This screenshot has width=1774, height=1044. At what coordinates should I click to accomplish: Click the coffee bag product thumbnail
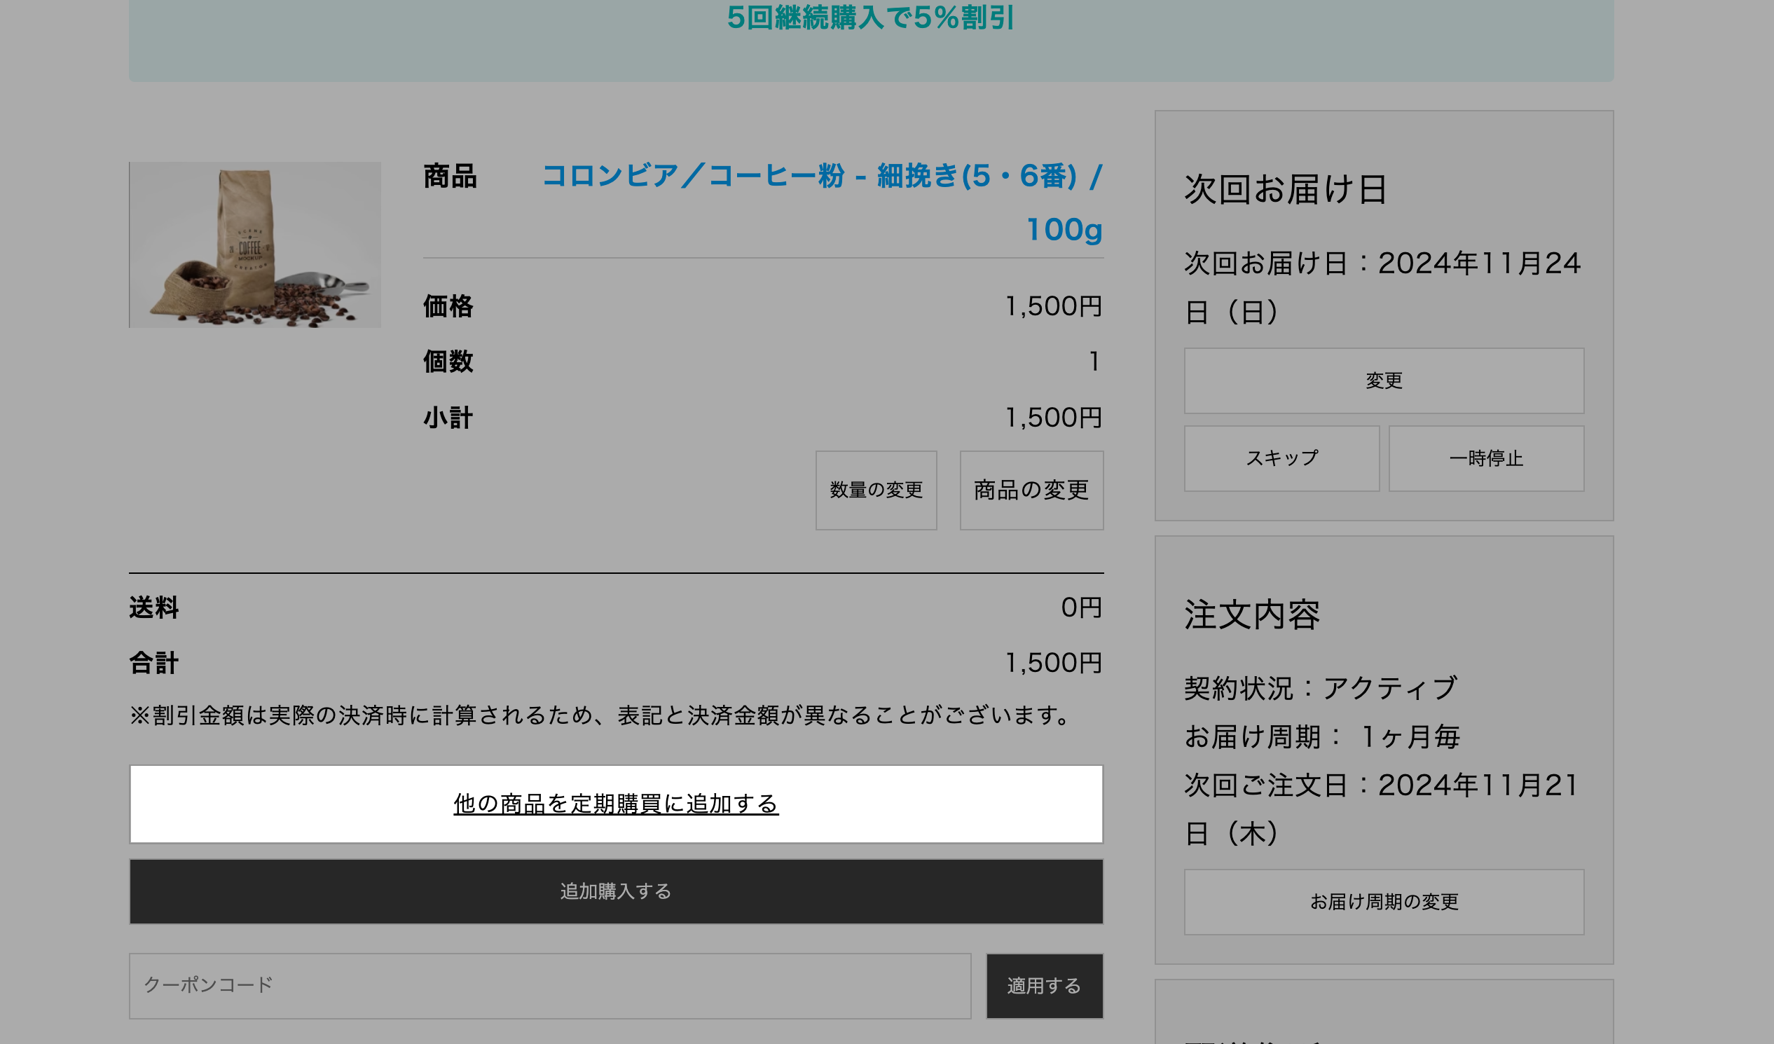point(255,245)
